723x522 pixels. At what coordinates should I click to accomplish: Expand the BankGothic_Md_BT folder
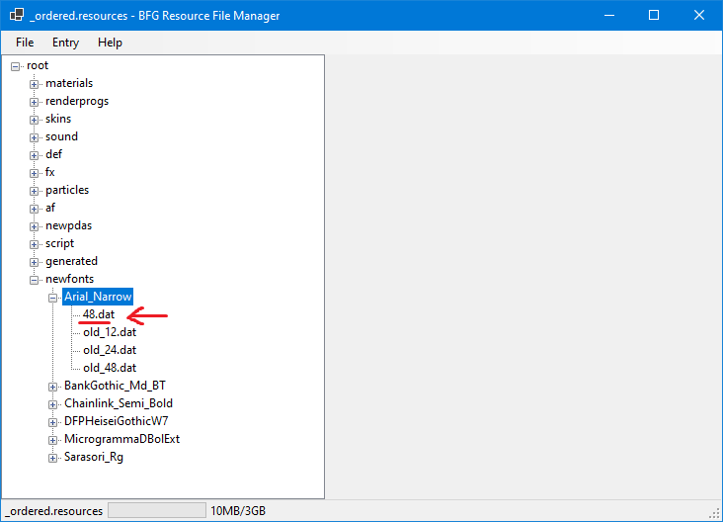click(x=53, y=387)
